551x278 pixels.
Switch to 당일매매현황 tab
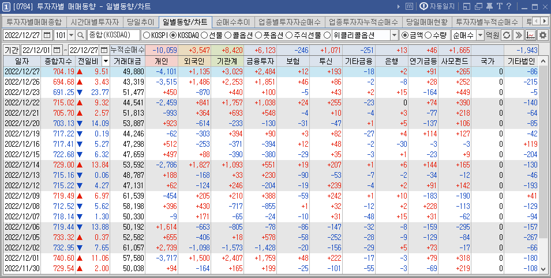427,22
